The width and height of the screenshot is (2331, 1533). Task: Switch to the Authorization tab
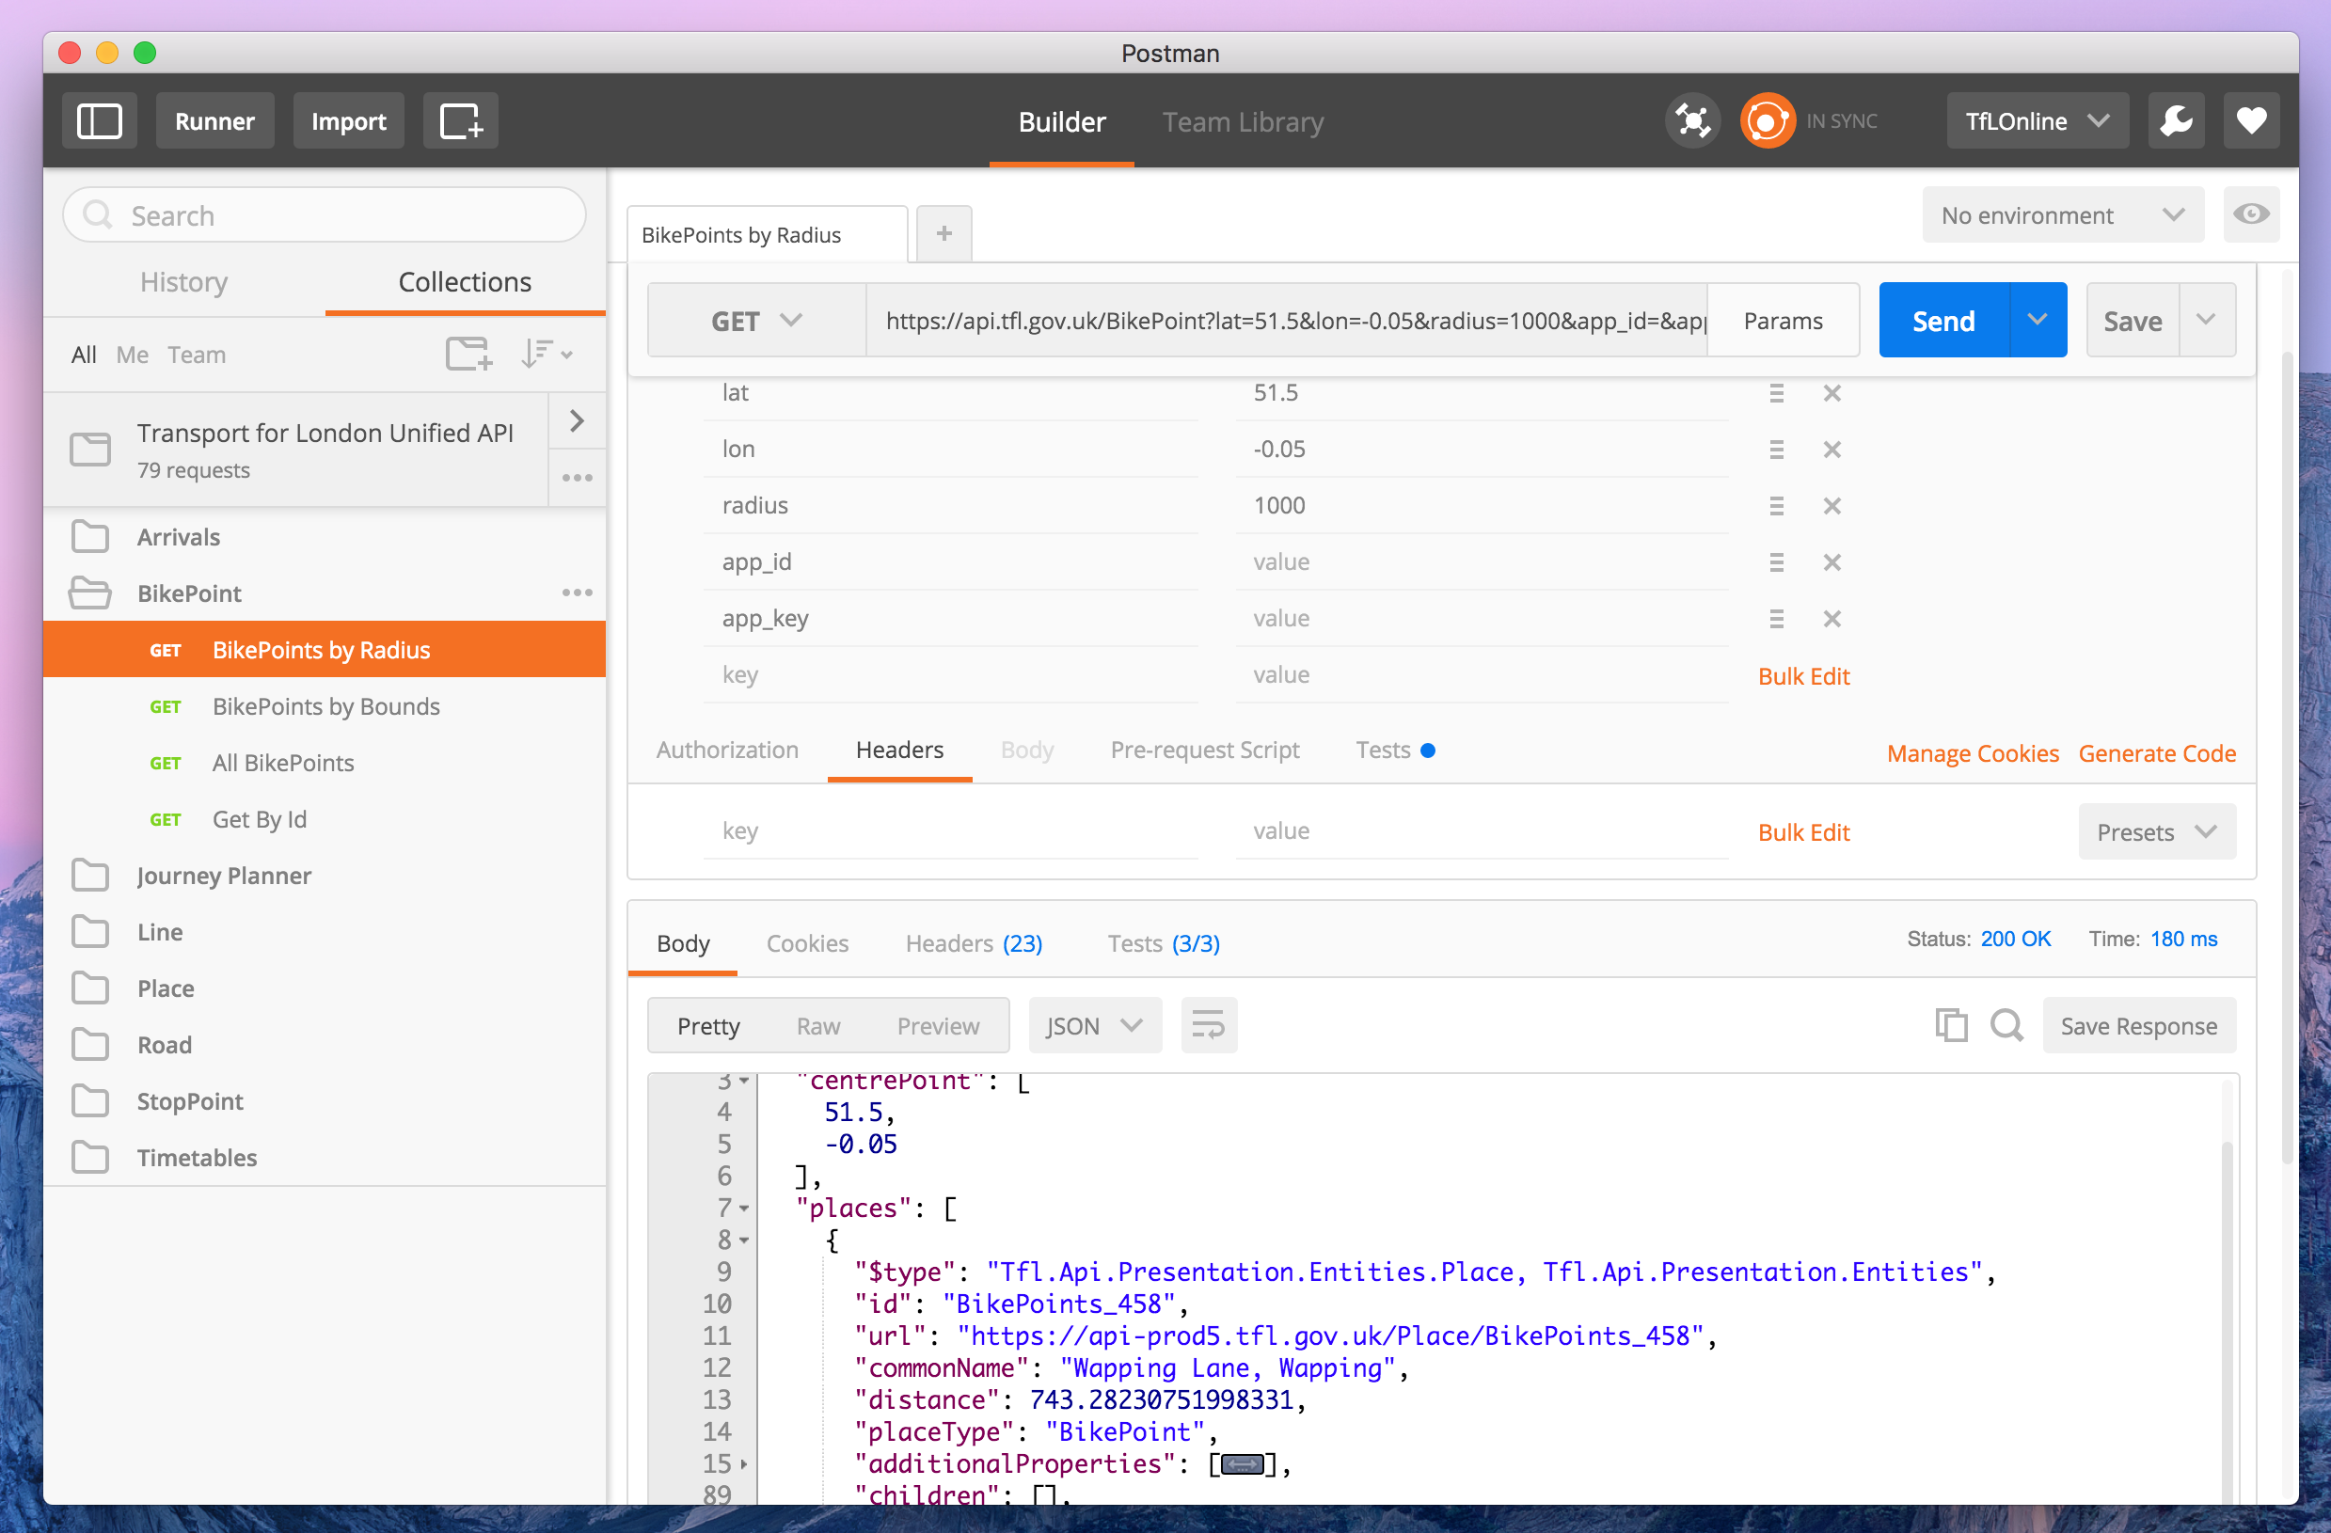pos(725,750)
